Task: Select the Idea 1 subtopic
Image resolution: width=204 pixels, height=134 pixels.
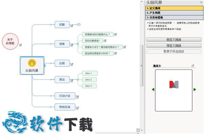Action: pos(90,73)
